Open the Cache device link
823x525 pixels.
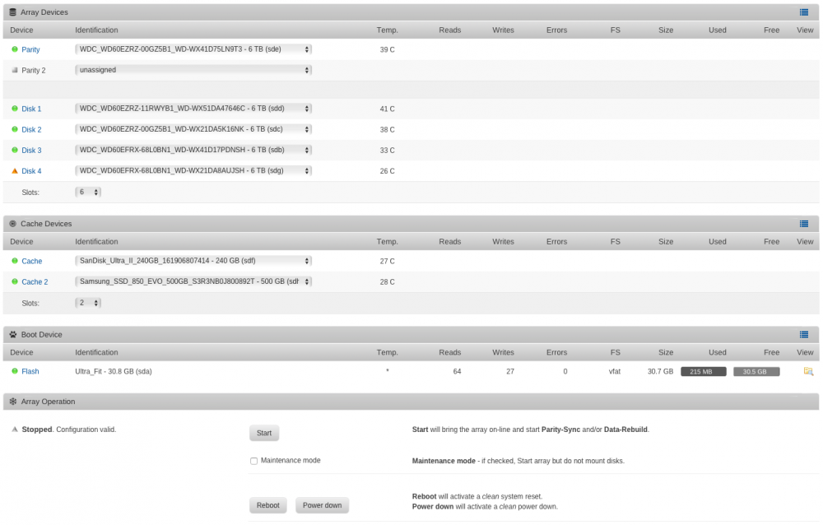pos(31,261)
